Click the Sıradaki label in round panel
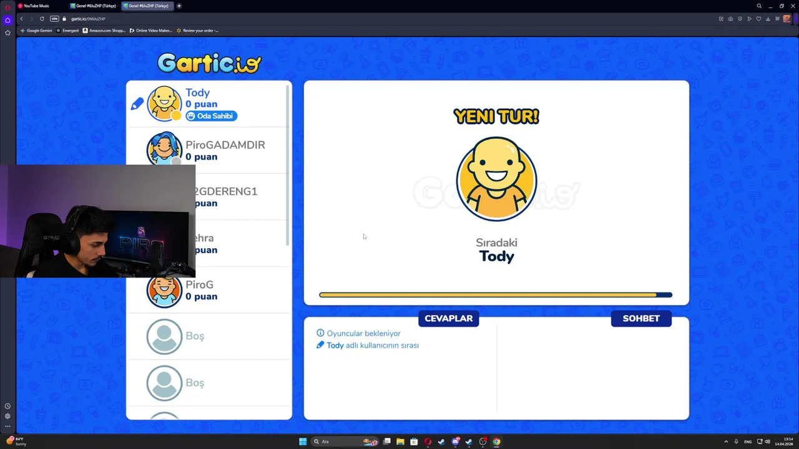The width and height of the screenshot is (799, 449). point(496,243)
